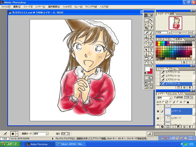Select the History Brush tool
Viewport: 196px width, 147px height.
[x=151, y=37]
